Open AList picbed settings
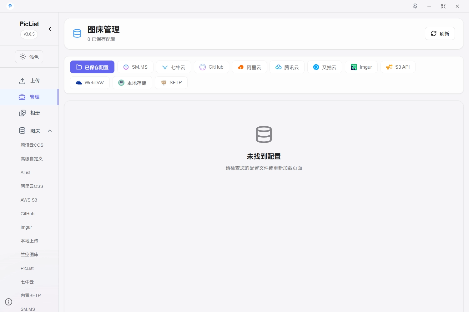Viewport: 469px width, 312px height. point(26,173)
